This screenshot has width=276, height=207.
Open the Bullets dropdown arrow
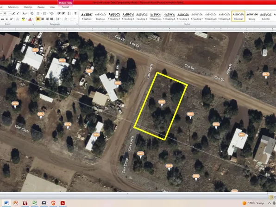coord(41,13)
